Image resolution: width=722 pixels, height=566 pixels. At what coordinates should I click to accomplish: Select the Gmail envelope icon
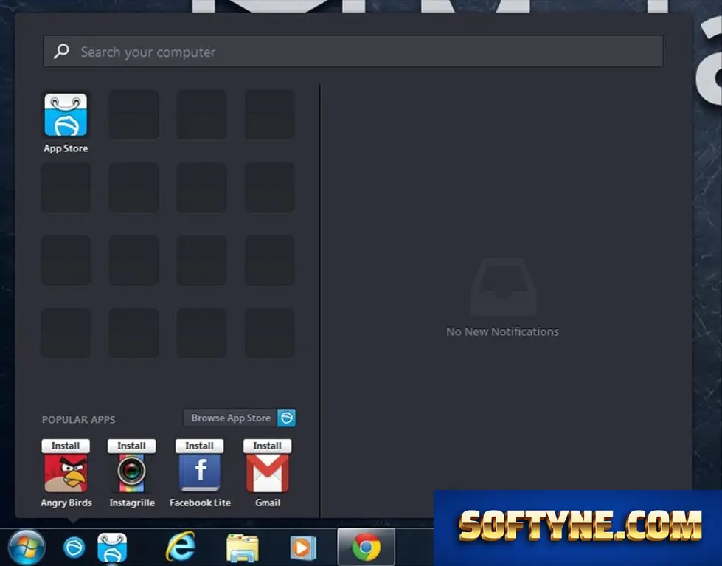click(x=268, y=473)
